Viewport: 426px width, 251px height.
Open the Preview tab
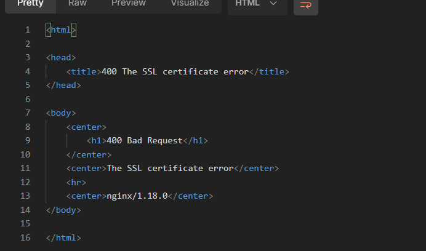click(x=129, y=4)
